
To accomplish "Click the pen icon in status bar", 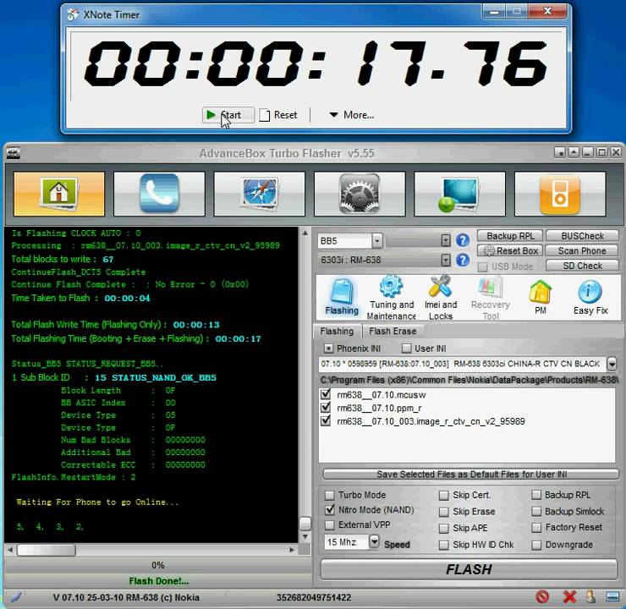I will (15, 597).
